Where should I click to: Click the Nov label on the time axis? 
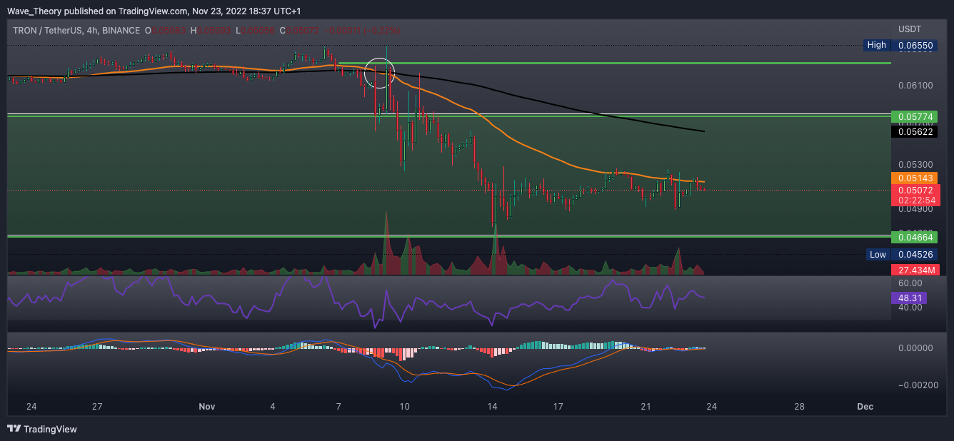tap(206, 407)
